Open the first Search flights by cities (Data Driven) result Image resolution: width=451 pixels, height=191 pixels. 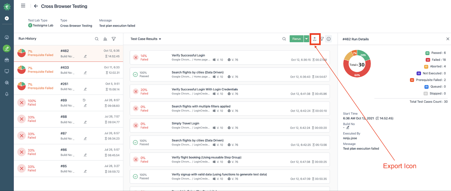coord(230,74)
